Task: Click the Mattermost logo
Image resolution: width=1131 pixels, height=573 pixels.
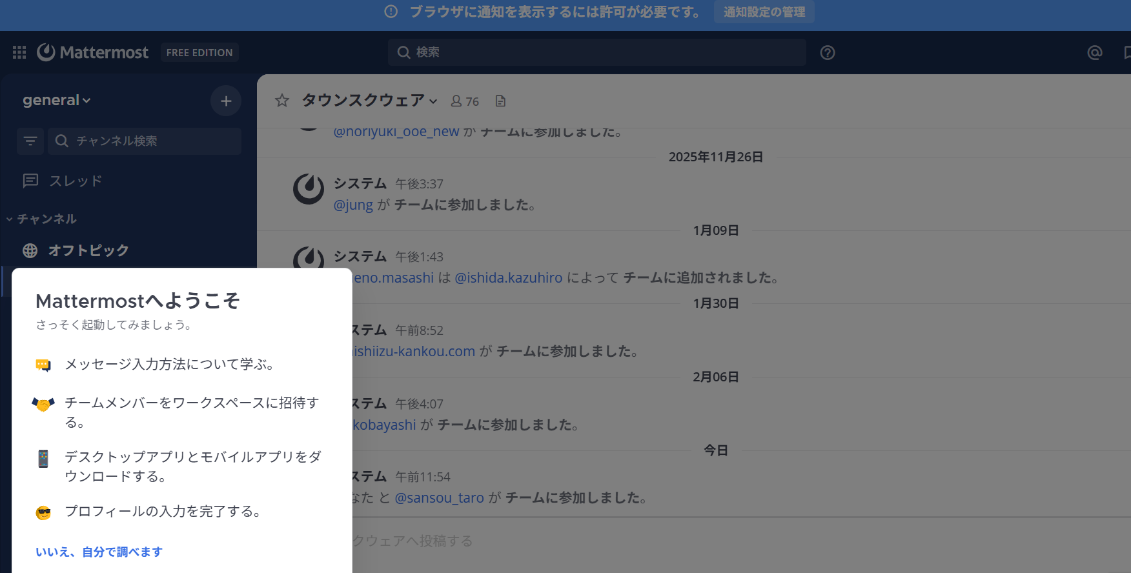Action: pyautogui.click(x=93, y=52)
